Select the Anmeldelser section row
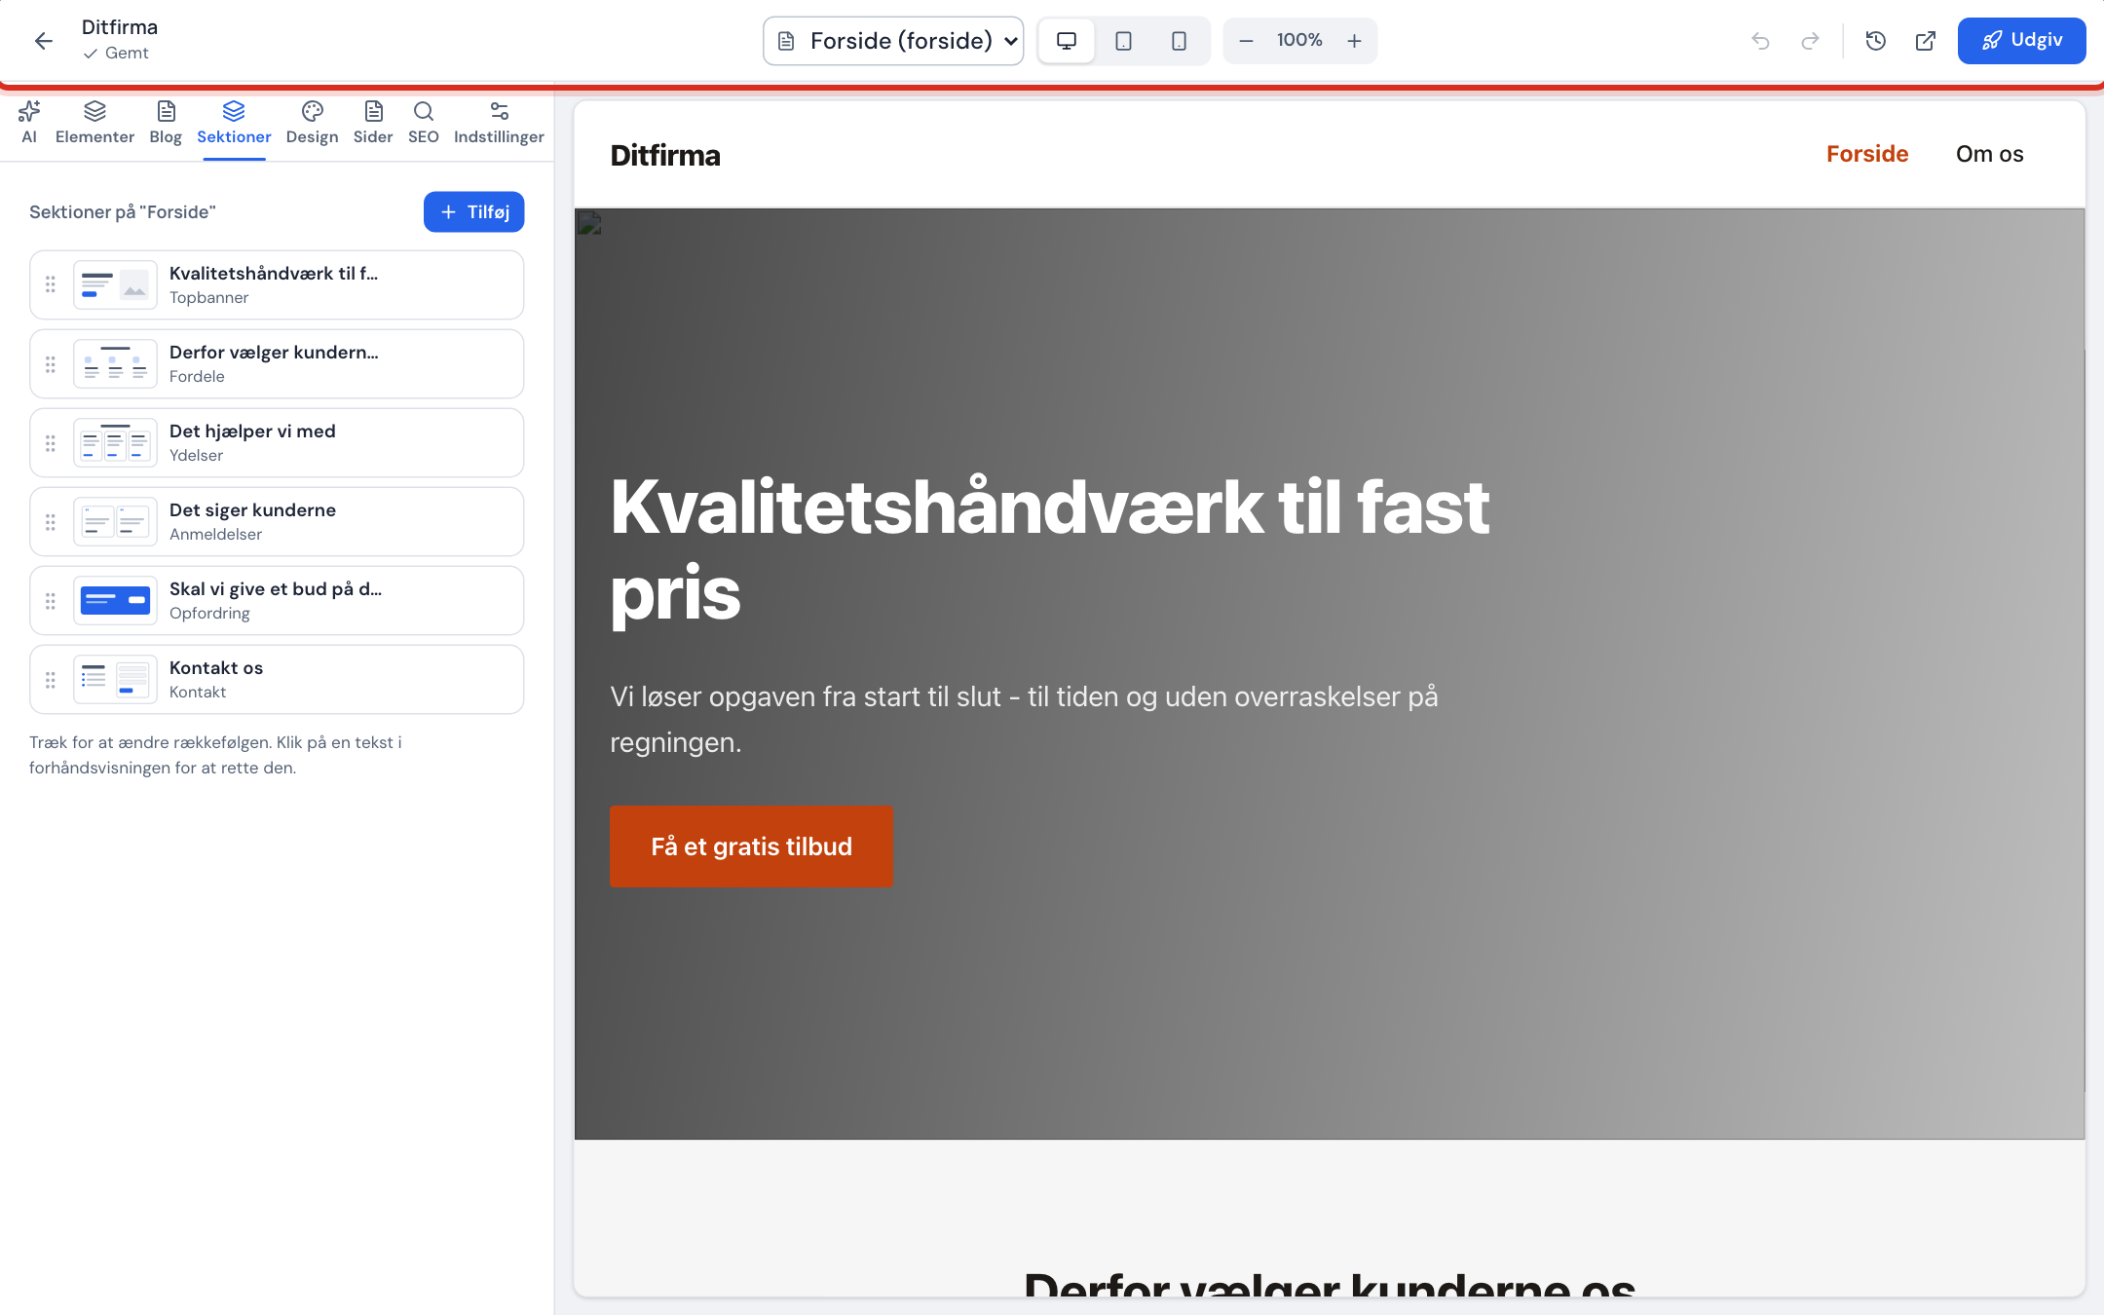 277,521
